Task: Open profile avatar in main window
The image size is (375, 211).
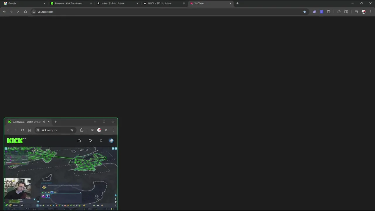Action: tap(364, 12)
